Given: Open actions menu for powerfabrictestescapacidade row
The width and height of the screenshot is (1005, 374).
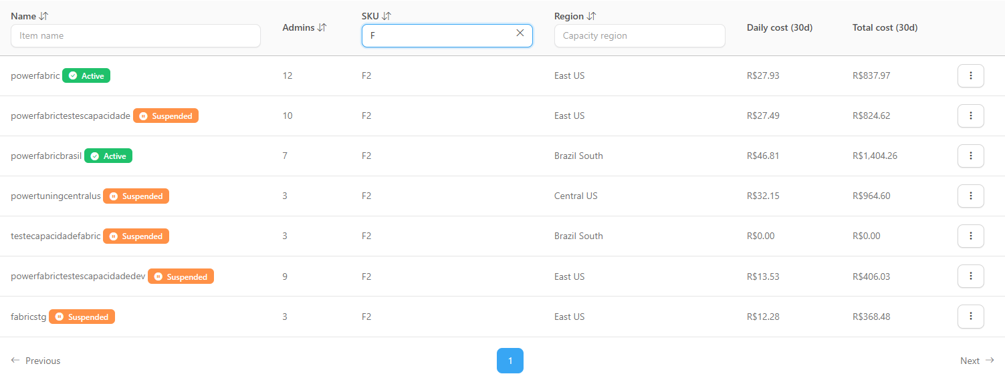Looking at the screenshot, I should [x=971, y=116].
